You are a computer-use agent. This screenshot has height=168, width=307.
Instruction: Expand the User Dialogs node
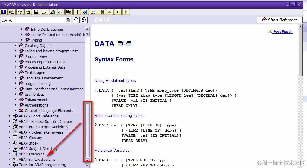[15, 94]
